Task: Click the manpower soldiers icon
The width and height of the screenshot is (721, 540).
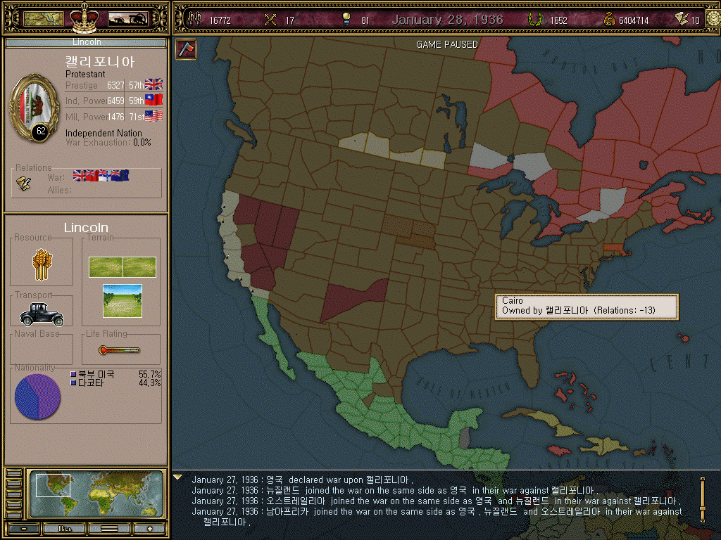Action: [195, 19]
